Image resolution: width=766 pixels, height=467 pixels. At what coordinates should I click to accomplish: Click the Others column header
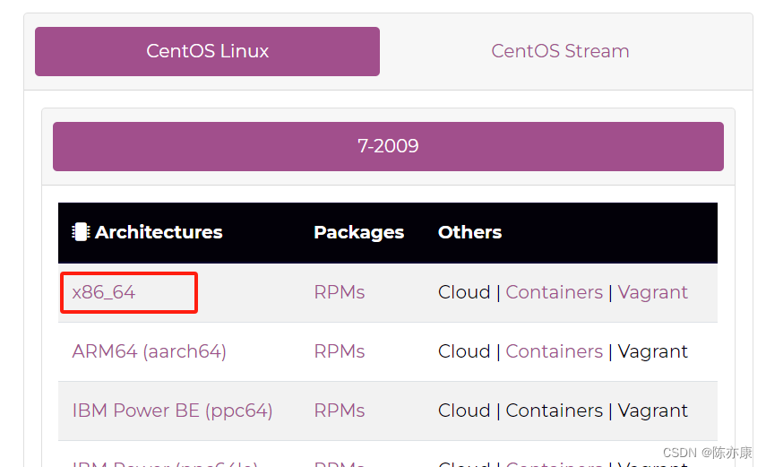(x=469, y=232)
